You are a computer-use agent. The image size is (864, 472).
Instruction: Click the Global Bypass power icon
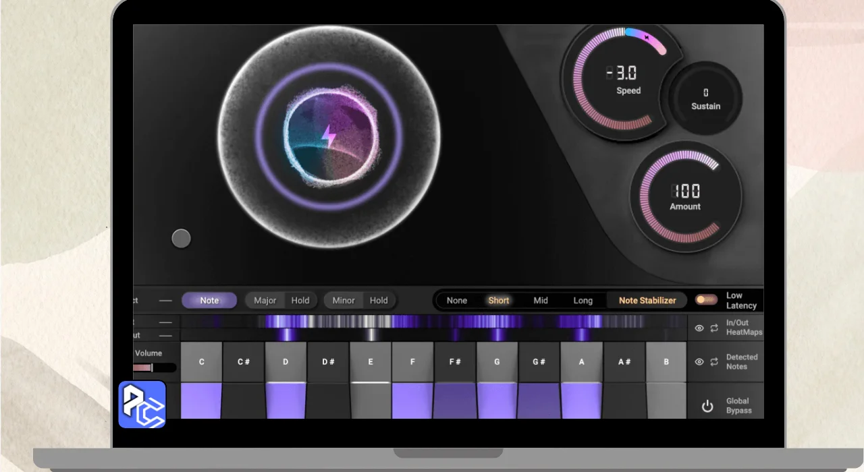707,406
